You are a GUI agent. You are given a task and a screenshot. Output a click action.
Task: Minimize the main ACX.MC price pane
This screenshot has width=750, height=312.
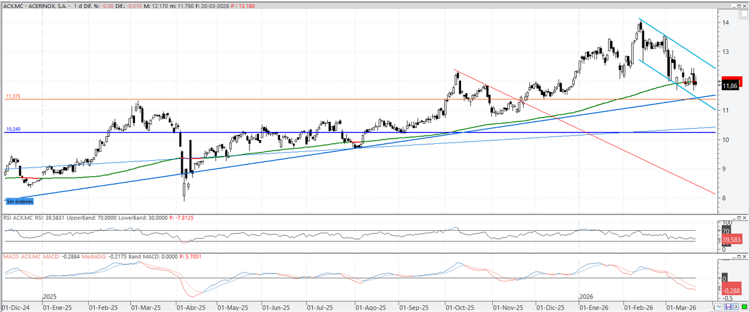point(734,6)
